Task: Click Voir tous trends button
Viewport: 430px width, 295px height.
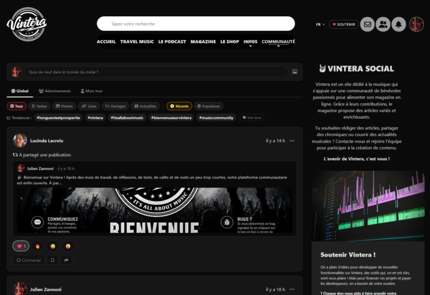Action: (x=252, y=118)
